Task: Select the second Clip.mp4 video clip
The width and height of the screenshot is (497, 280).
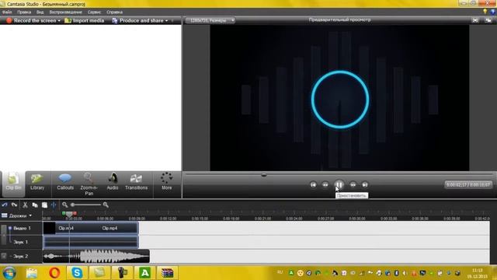Action: [x=109, y=228]
